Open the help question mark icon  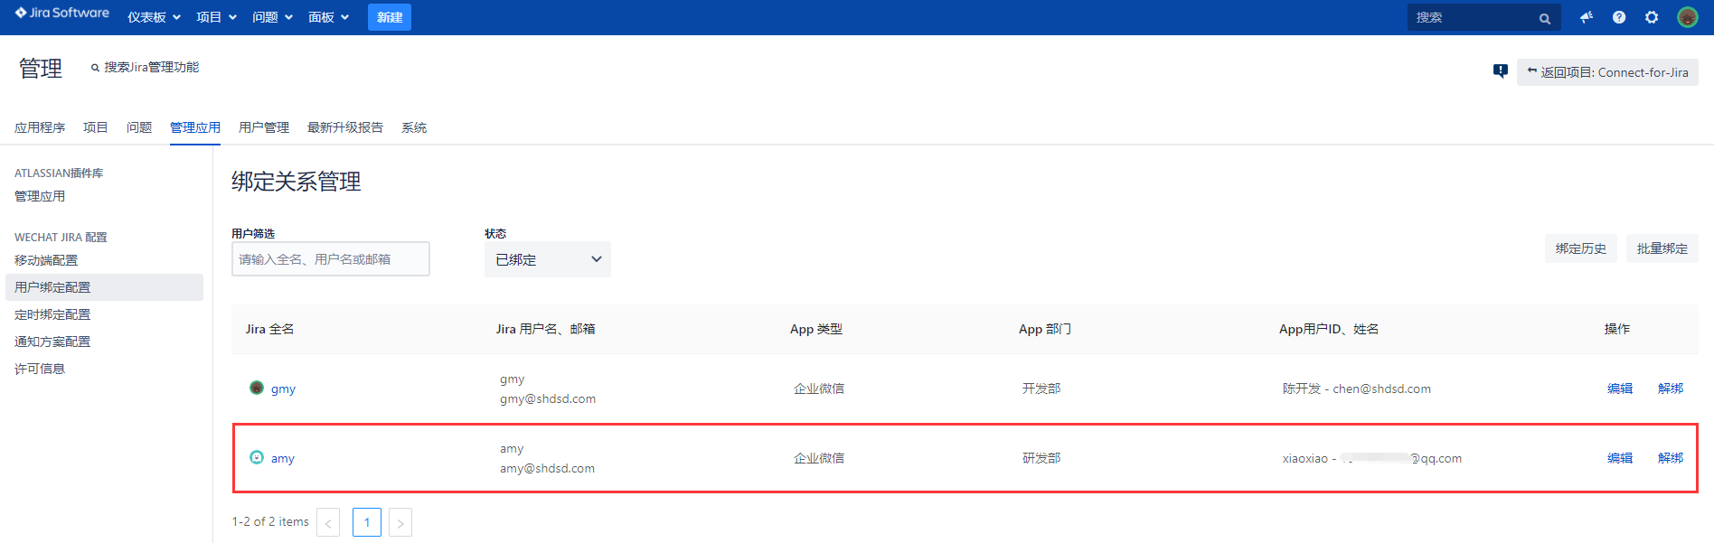click(1619, 17)
